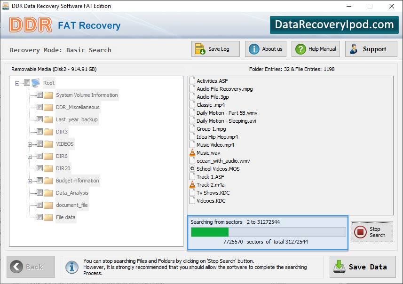Check the Last_year_backup checkbox

click(x=40, y=119)
